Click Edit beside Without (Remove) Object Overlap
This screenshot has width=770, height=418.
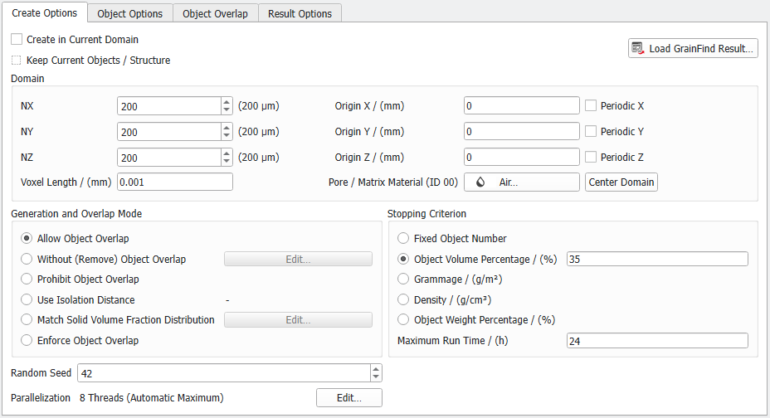pyautogui.click(x=298, y=259)
